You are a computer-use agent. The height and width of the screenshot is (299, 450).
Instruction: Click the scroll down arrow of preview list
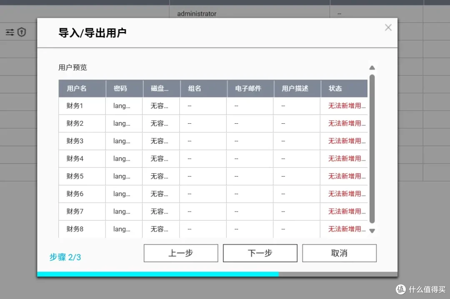point(372,231)
